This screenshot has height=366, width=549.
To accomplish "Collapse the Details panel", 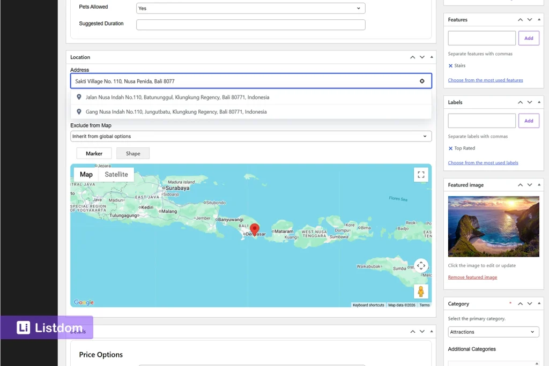I will pyautogui.click(x=432, y=331).
